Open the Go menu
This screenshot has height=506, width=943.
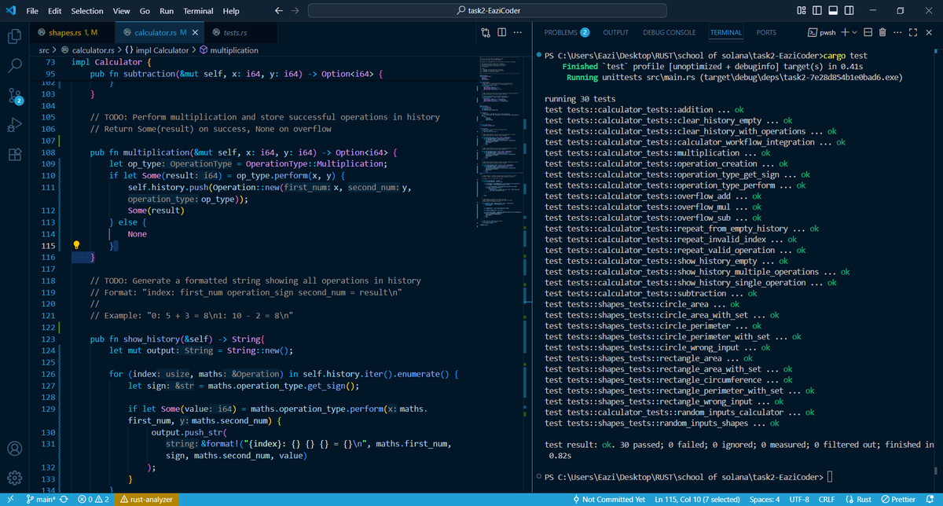pos(145,11)
